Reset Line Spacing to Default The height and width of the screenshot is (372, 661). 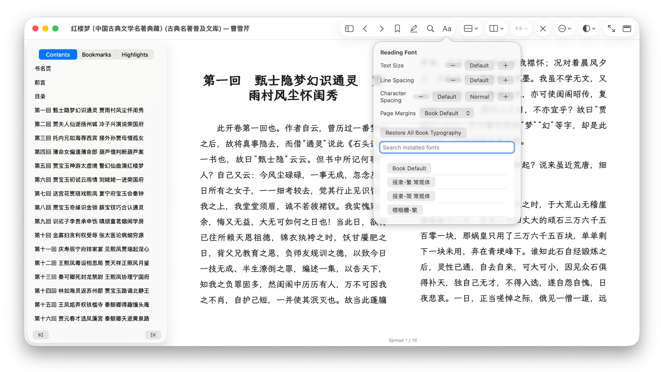coord(479,80)
